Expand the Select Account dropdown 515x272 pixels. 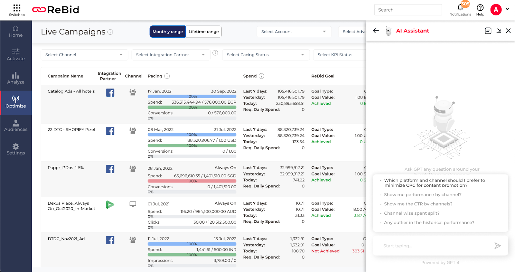pos(294,32)
